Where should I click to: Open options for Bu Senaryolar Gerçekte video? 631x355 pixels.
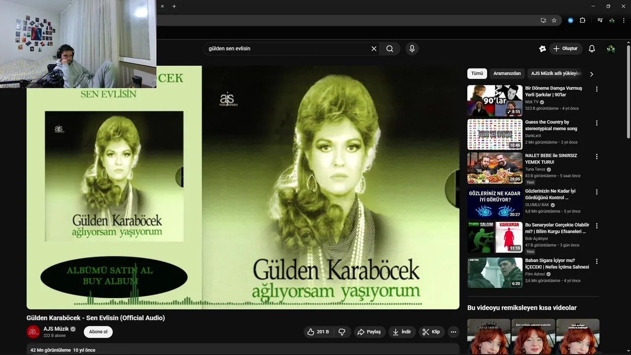click(596, 226)
